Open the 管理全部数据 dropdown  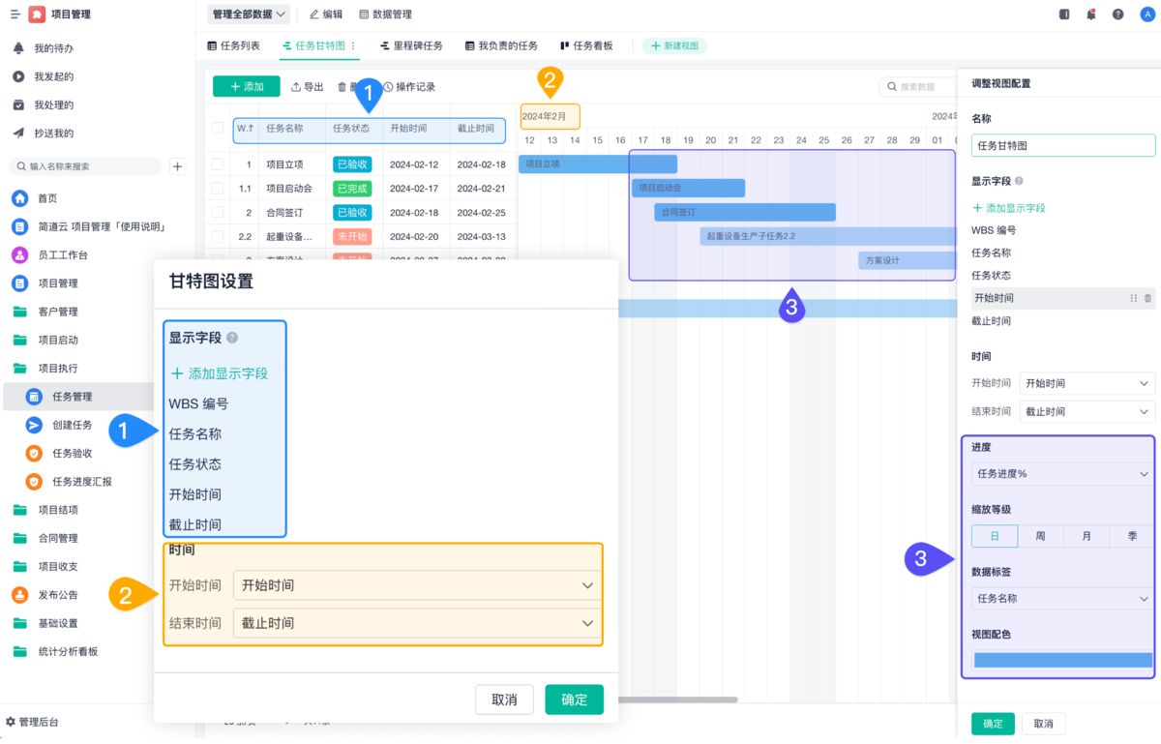245,15
